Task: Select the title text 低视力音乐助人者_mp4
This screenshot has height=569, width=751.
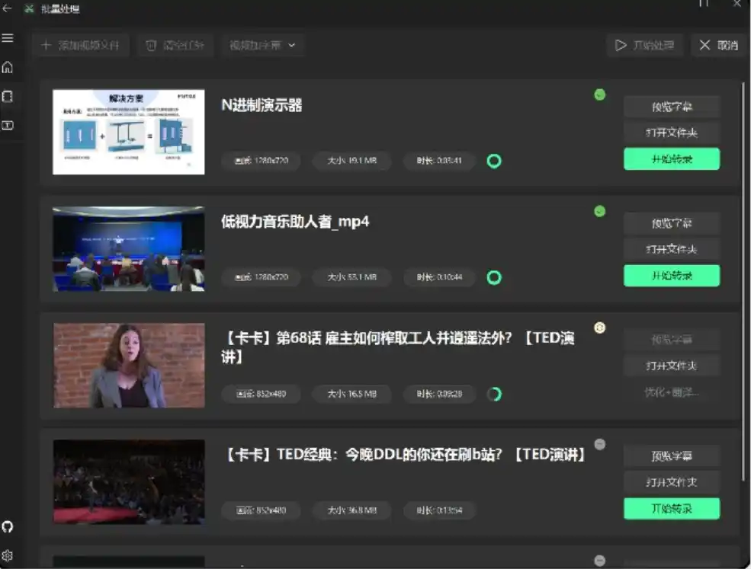Action: (x=295, y=222)
